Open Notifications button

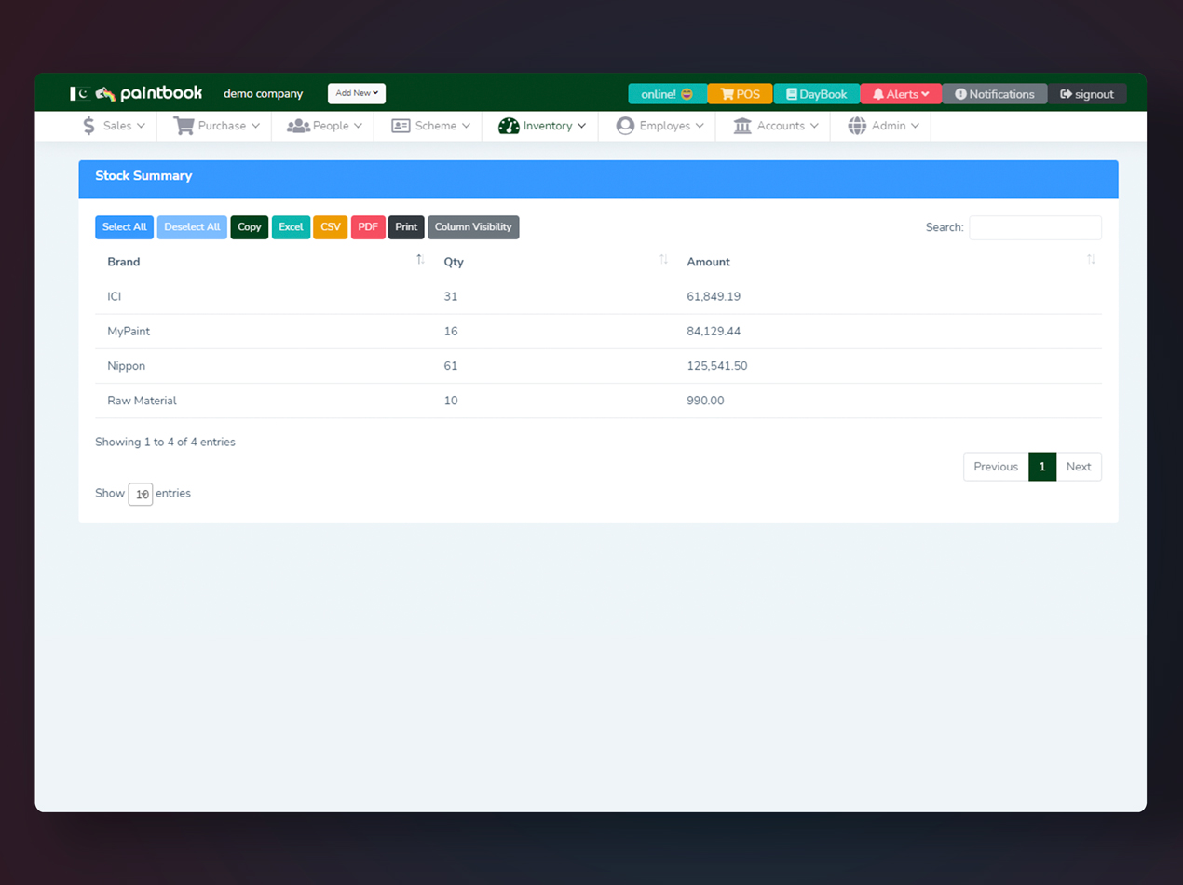(995, 94)
